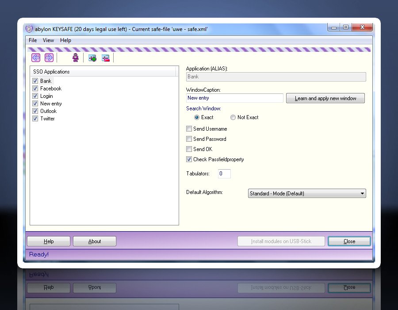Viewport: 398px width, 310px height.
Task: Click Learn and apply new window button
Action: 325,98
